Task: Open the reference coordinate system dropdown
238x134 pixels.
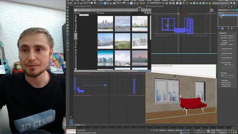Action: pos(120,3)
